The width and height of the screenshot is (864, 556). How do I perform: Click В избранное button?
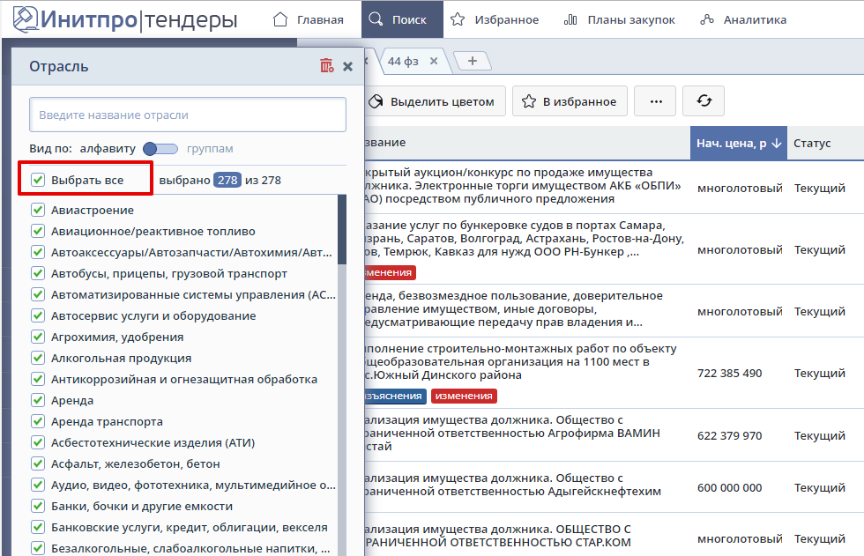point(570,101)
